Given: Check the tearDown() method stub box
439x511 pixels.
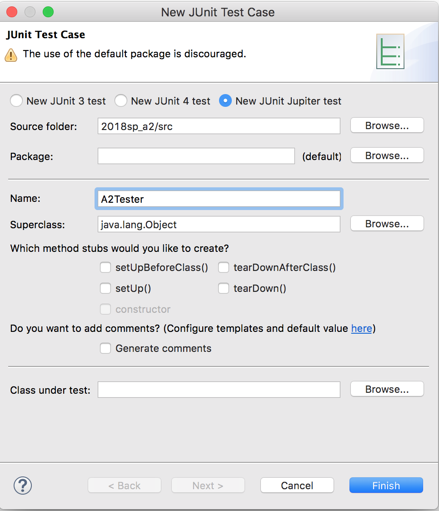Looking at the screenshot, I should [x=224, y=289].
